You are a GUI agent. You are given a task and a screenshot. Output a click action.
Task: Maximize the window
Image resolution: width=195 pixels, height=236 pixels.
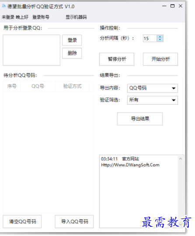[x=172, y=6]
